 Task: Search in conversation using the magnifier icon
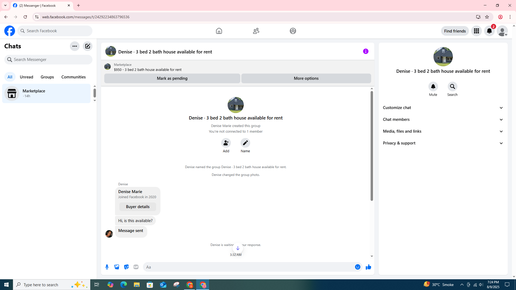pos(453,86)
